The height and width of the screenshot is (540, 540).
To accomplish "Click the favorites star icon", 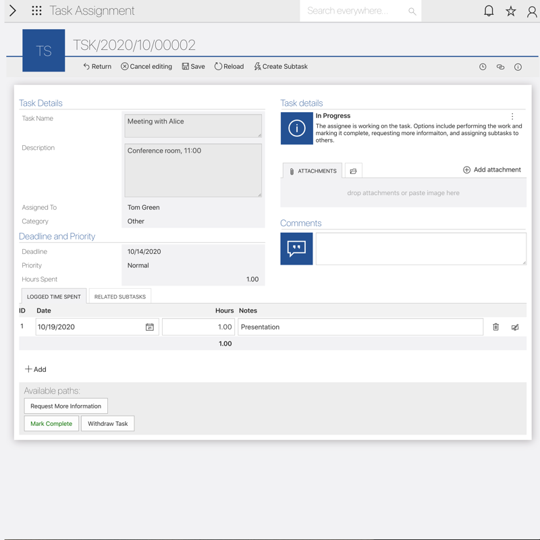I will (x=511, y=11).
